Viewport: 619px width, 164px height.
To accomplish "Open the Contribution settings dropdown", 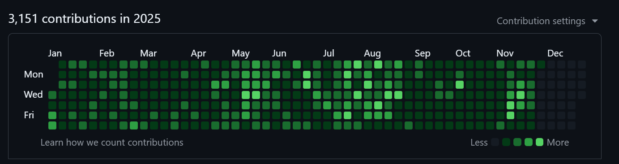I will click(x=547, y=21).
